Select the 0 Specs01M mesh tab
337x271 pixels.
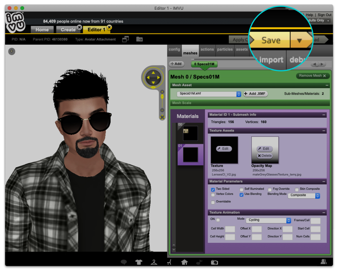tap(204, 64)
